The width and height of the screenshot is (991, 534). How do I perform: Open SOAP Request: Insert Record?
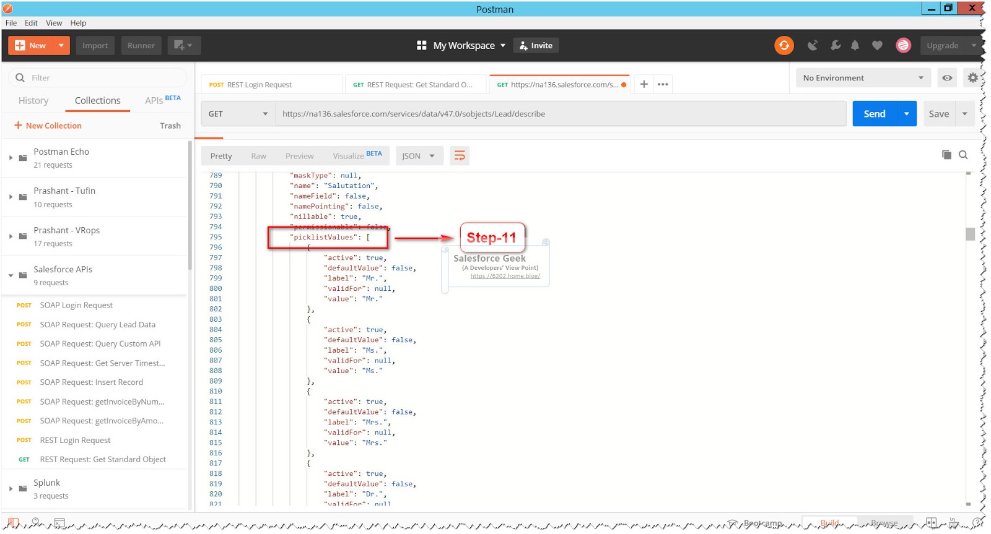(x=92, y=382)
